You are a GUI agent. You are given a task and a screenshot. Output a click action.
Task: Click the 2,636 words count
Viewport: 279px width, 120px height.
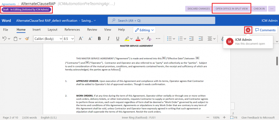coord(29,118)
